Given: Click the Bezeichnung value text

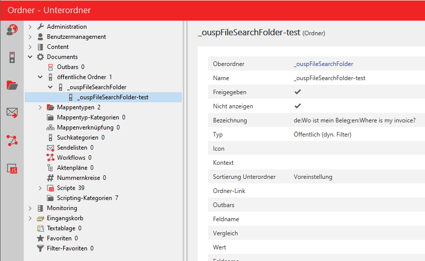Looking at the screenshot, I should coord(354,120).
